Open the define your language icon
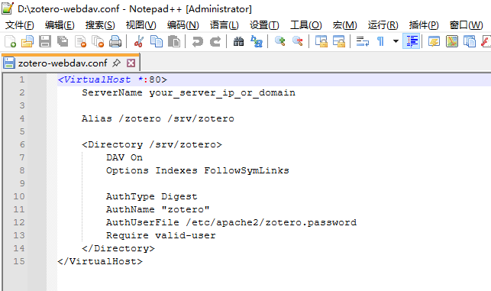 click(x=434, y=41)
